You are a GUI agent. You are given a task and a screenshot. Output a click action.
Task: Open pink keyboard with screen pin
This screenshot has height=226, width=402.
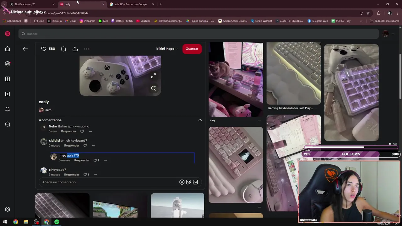tap(236, 165)
